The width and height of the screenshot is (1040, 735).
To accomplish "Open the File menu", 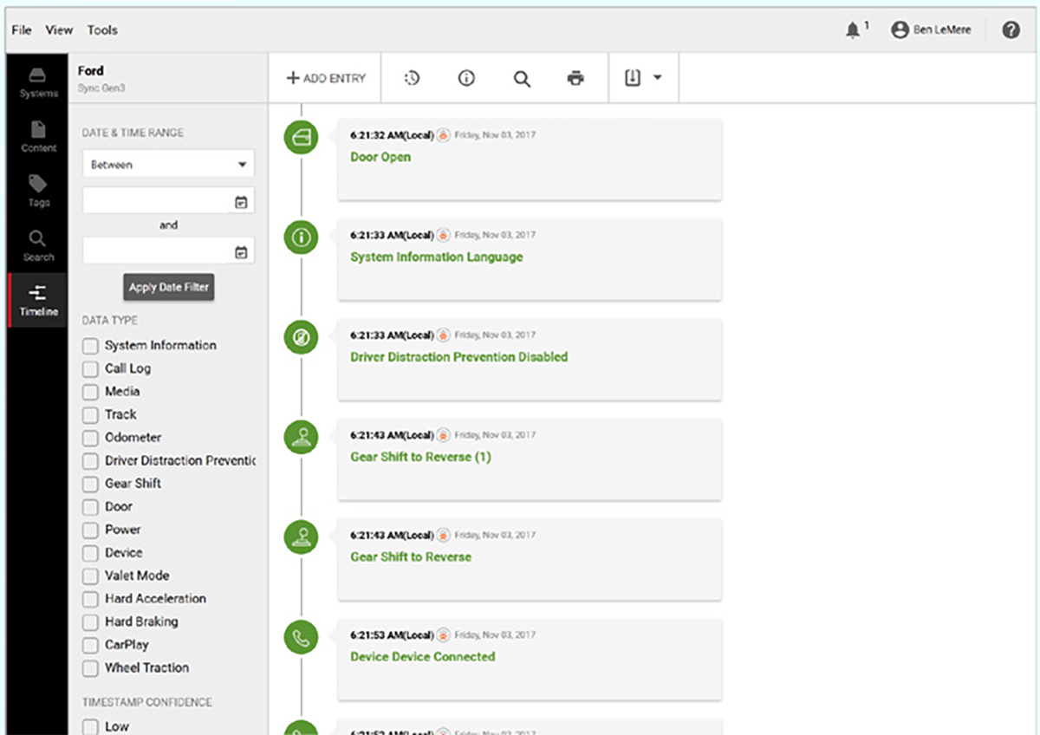I will click(22, 30).
